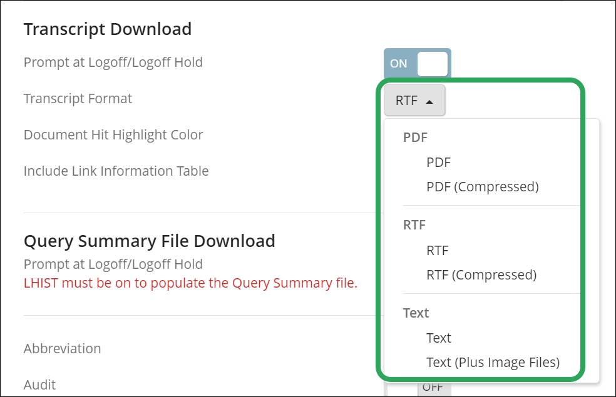Click the Query Summary File Download heading
Screen dimensions: 616x397
pyautogui.click(x=149, y=241)
